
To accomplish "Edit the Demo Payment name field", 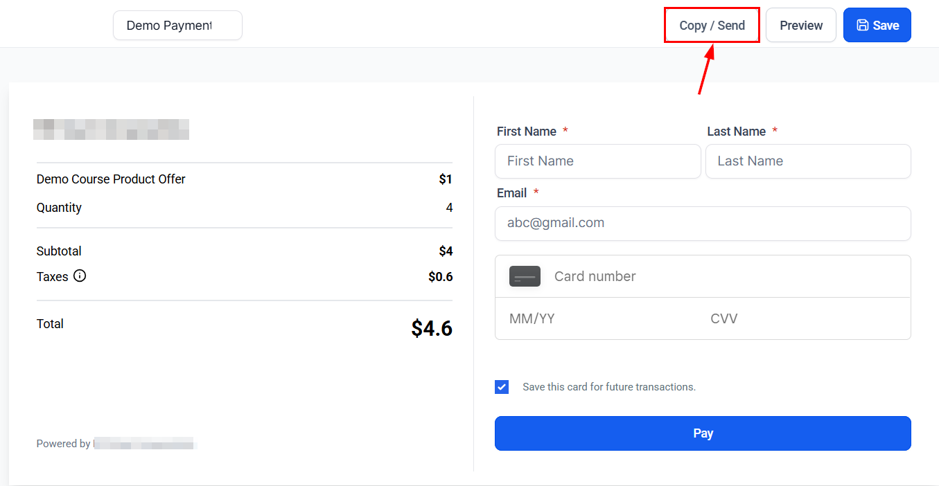I will pyautogui.click(x=177, y=26).
